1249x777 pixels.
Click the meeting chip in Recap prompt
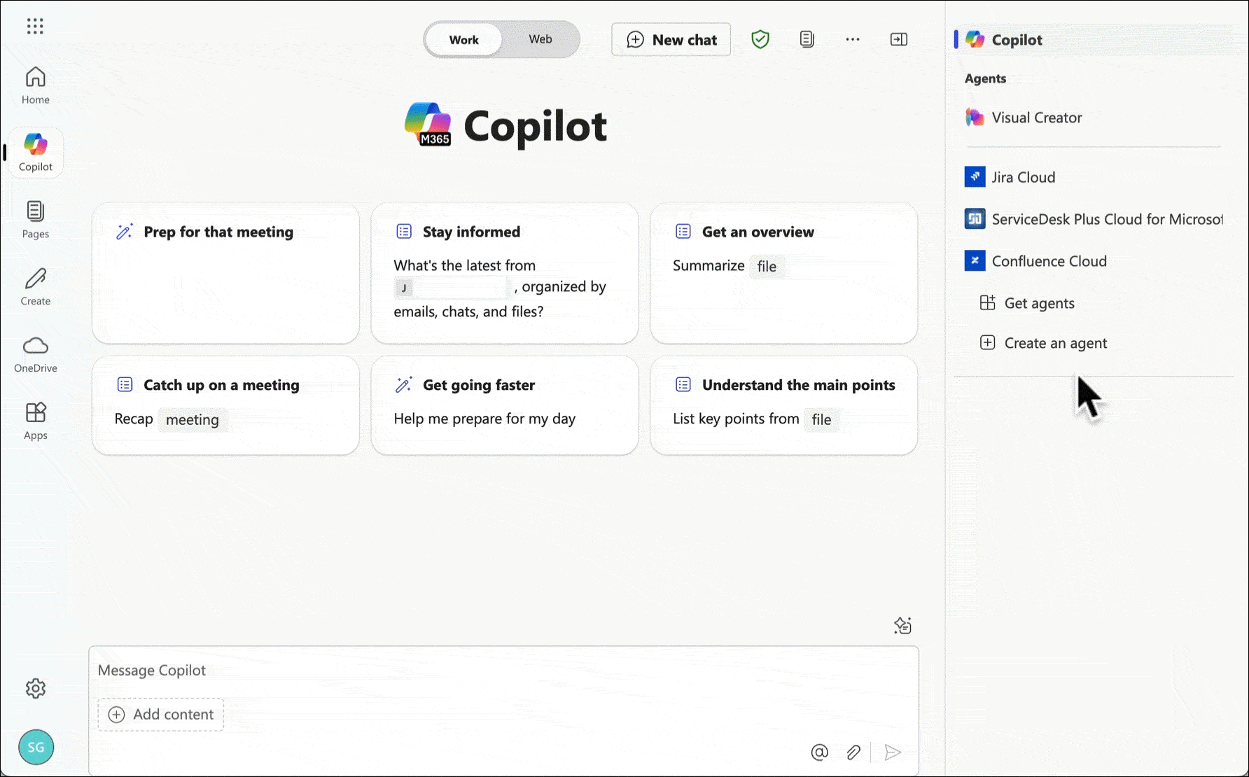[x=193, y=420]
